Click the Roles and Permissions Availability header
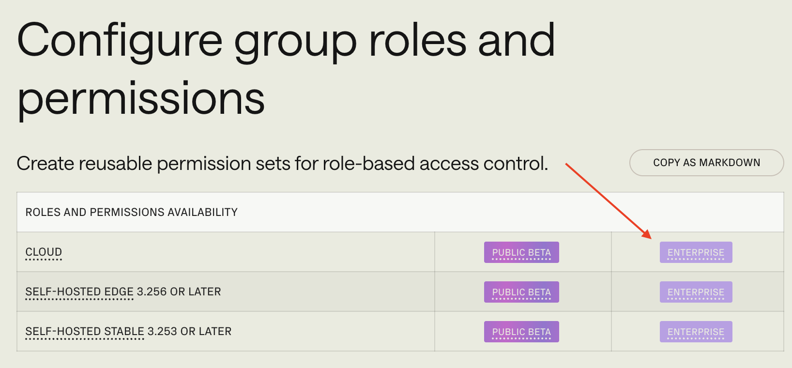This screenshot has height=368, width=792. click(x=132, y=212)
